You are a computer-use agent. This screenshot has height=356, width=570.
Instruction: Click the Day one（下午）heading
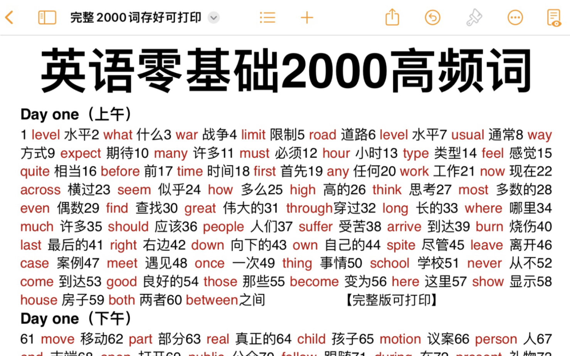click(76, 318)
